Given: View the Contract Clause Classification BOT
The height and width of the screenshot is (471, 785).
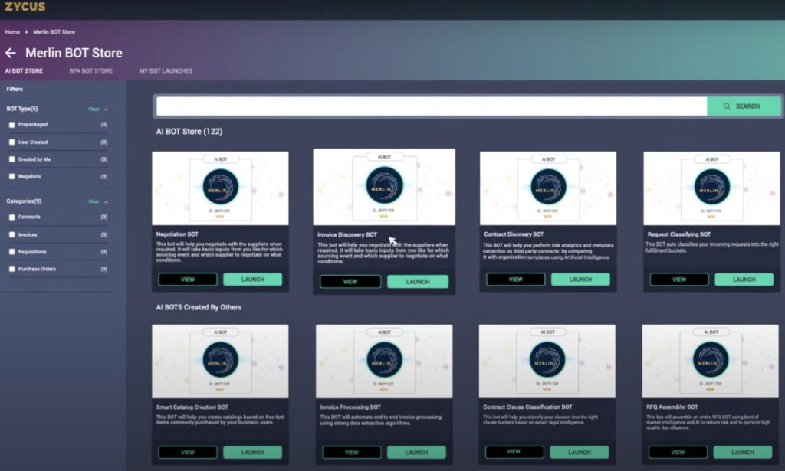Looking at the screenshot, I should coord(514,452).
